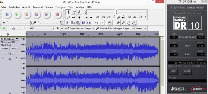Open Microsoft Soundmapper Input device dropdown
Image resolution: width=208 pixels, height=94 pixels.
tap(117, 28)
